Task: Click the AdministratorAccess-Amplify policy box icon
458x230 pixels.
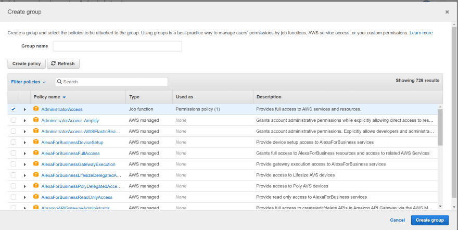Action: click(36, 120)
